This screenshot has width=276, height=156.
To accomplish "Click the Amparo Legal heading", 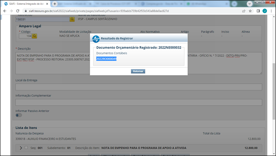I will (30, 26).
